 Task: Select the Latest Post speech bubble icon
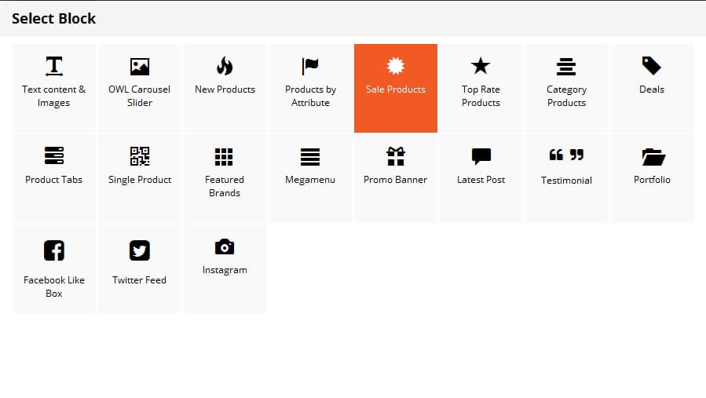481,157
